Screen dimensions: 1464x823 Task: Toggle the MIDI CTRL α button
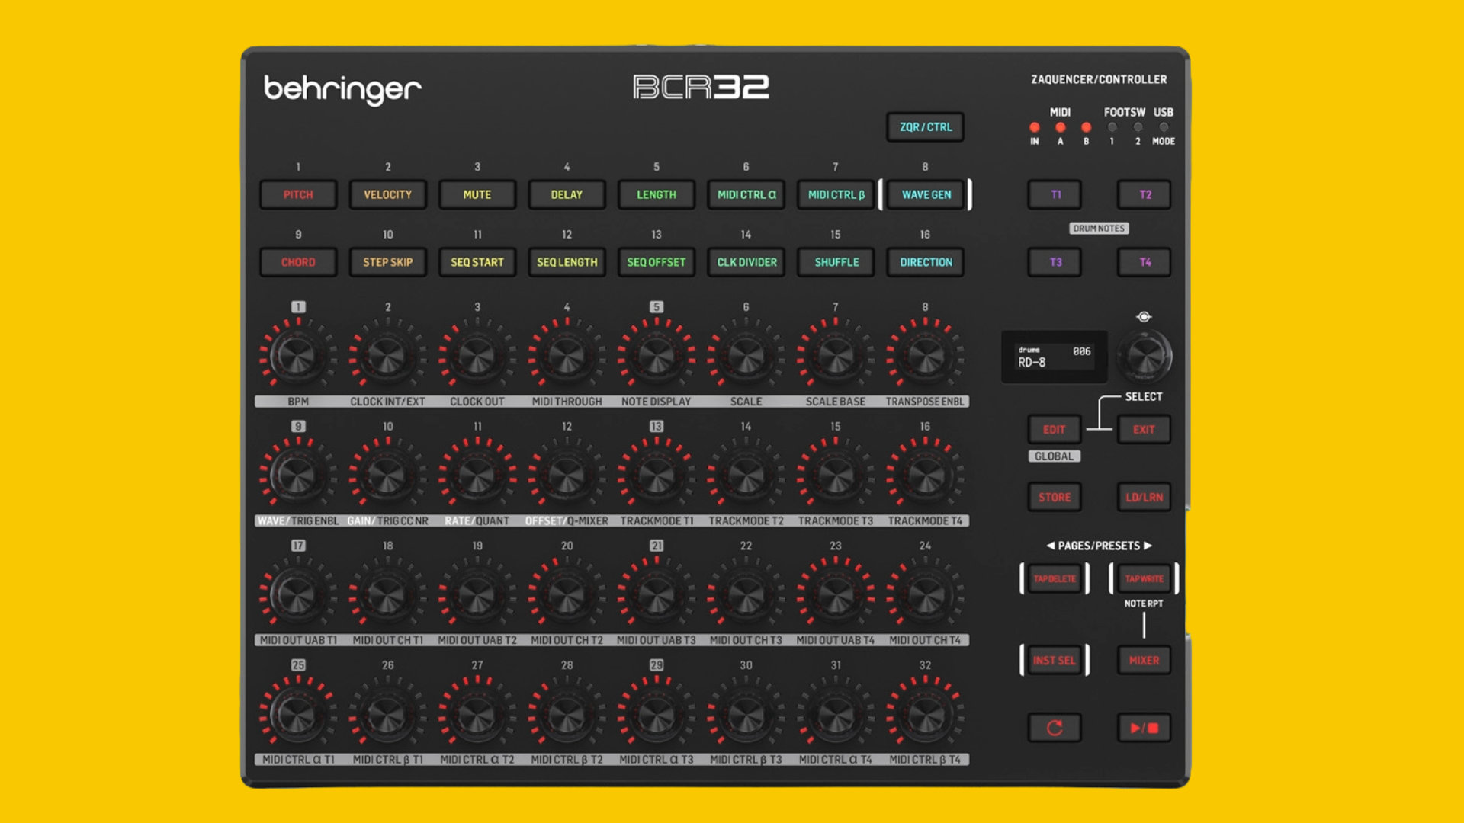(746, 194)
